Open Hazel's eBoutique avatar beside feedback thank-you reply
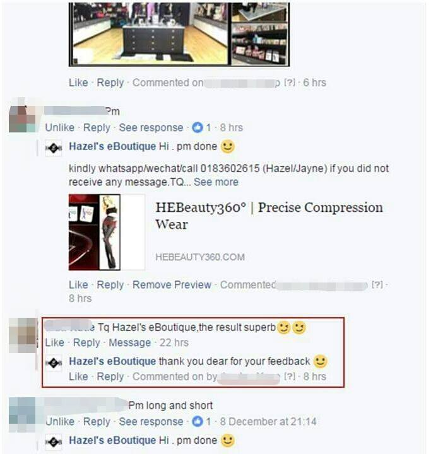The image size is (438, 454). 54,363
